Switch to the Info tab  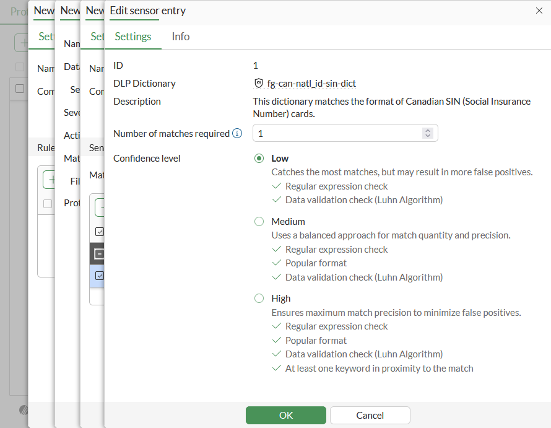click(x=180, y=37)
